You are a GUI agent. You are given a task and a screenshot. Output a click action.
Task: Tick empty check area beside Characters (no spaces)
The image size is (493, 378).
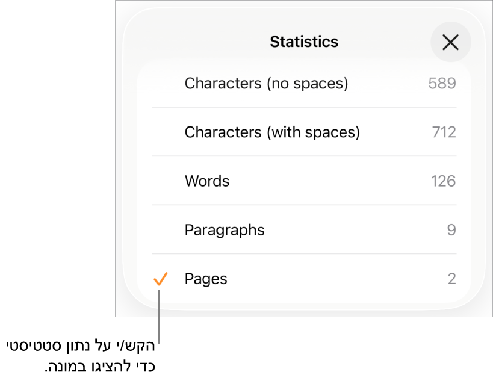pos(160,83)
